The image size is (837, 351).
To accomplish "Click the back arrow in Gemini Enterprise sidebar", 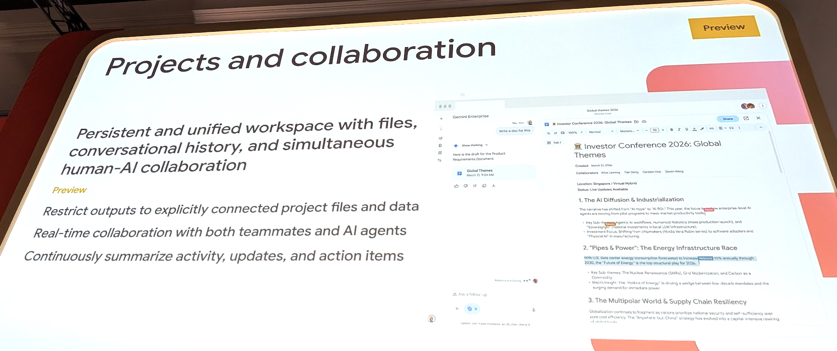I will click(441, 119).
